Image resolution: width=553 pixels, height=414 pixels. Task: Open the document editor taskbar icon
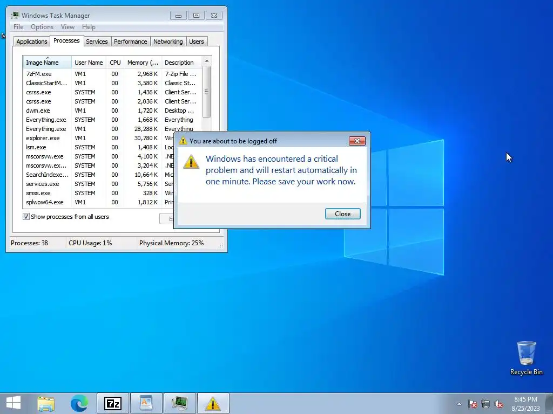(x=146, y=403)
